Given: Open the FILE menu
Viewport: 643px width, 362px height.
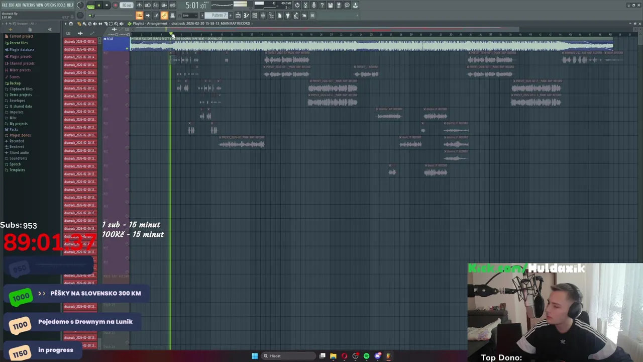Looking at the screenshot, I should click(5, 5).
